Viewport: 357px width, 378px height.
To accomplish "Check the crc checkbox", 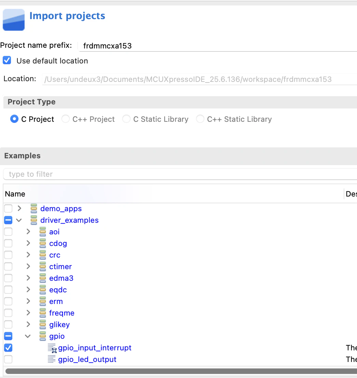I will coord(8,255).
